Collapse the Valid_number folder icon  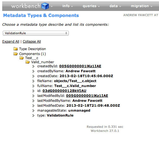coord(28,62)
